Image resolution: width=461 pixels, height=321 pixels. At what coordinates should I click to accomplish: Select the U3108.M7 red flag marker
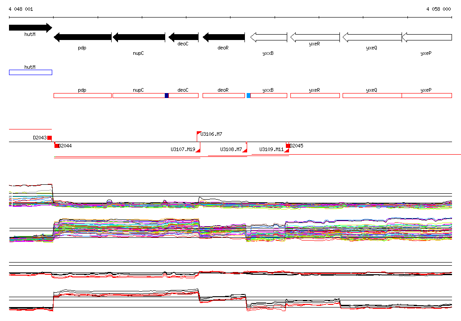[245, 150]
